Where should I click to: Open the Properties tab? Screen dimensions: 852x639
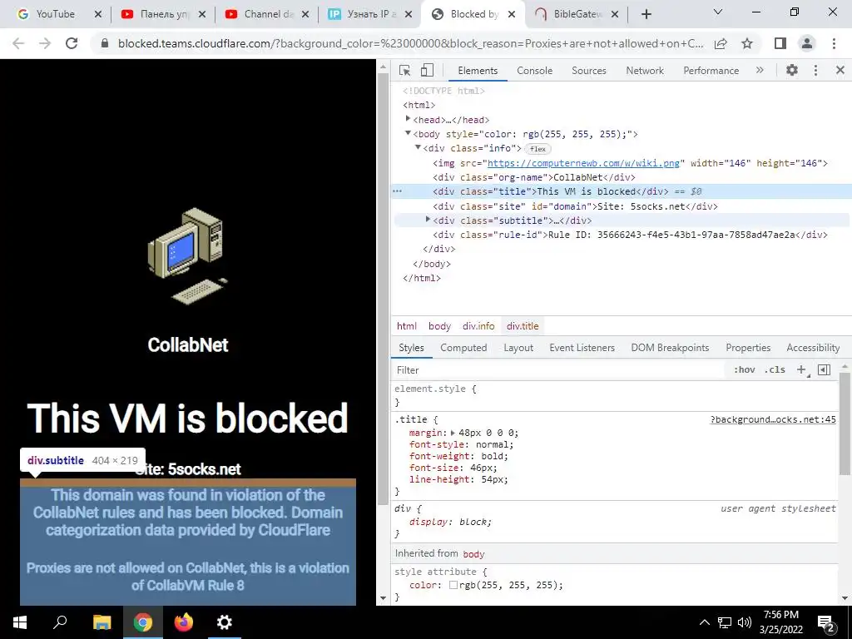(748, 348)
